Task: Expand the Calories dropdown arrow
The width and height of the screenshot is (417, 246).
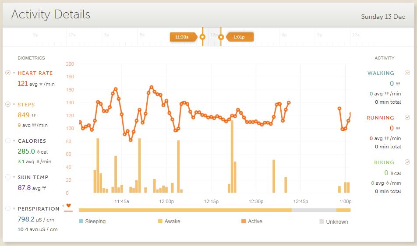Action: point(14,141)
